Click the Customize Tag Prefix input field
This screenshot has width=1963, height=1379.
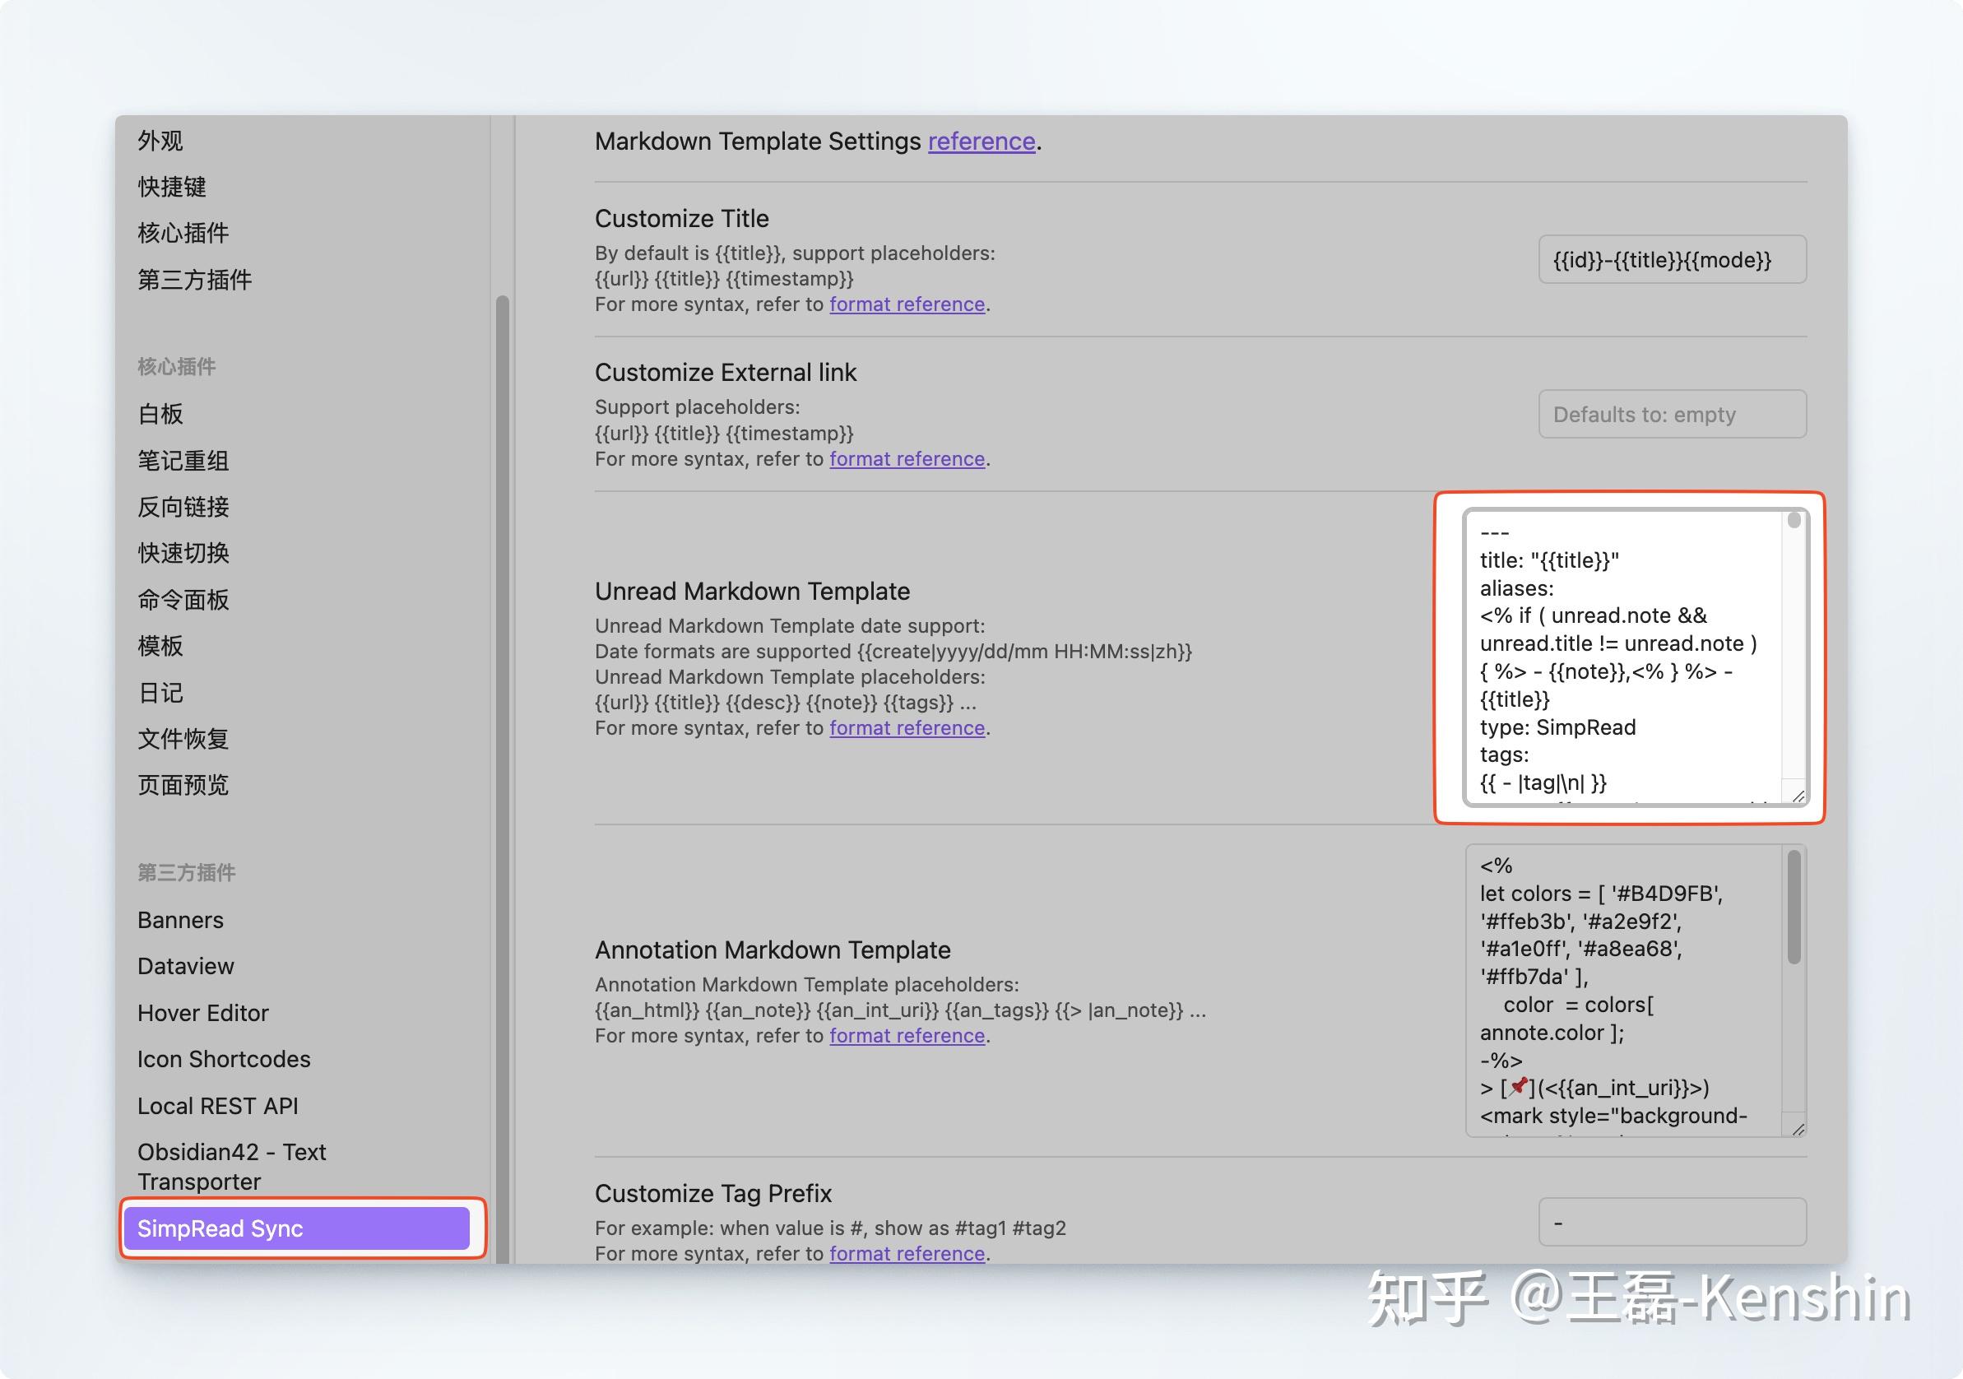(x=1673, y=1222)
